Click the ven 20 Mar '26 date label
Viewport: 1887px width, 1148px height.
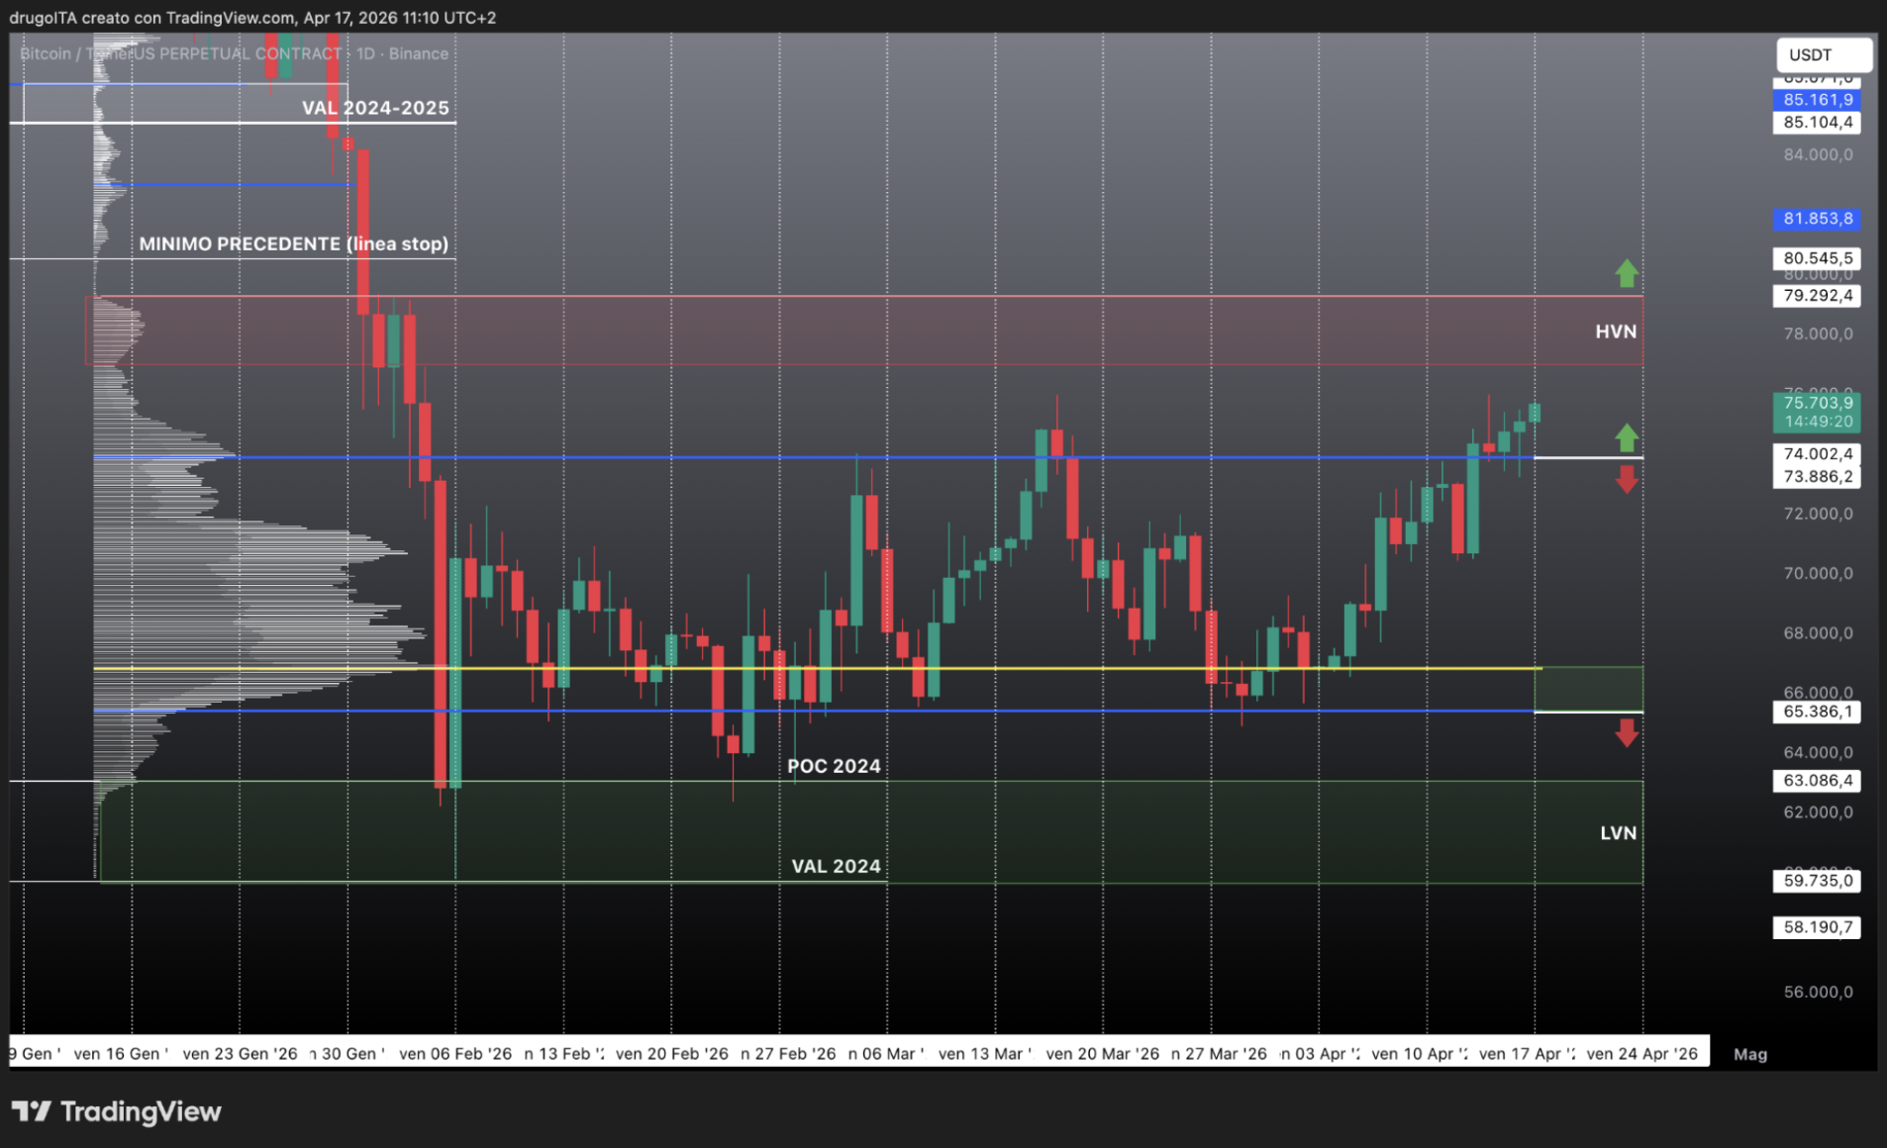[x=1102, y=1054]
